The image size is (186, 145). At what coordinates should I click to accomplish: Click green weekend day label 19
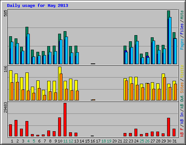click(x=109, y=141)
